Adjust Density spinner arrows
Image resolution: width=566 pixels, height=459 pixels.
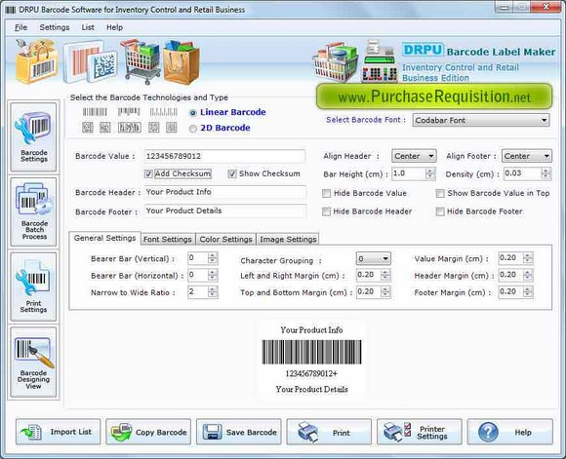click(x=546, y=173)
